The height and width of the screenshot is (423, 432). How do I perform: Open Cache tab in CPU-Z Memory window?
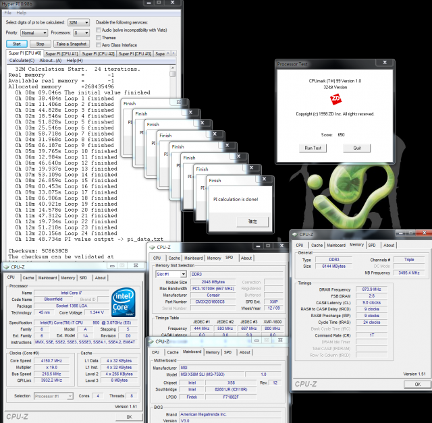click(317, 245)
